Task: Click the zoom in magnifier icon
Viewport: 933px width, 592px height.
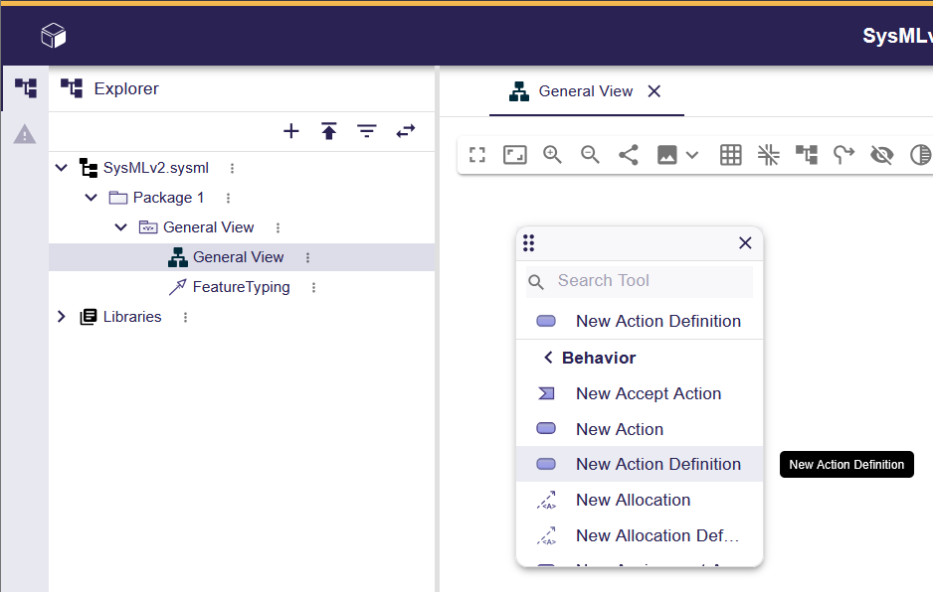Action: pos(552,155)
